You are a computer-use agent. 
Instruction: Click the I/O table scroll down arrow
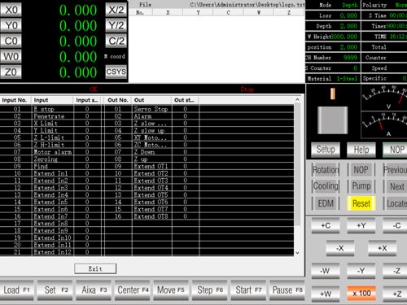point(297,253)
